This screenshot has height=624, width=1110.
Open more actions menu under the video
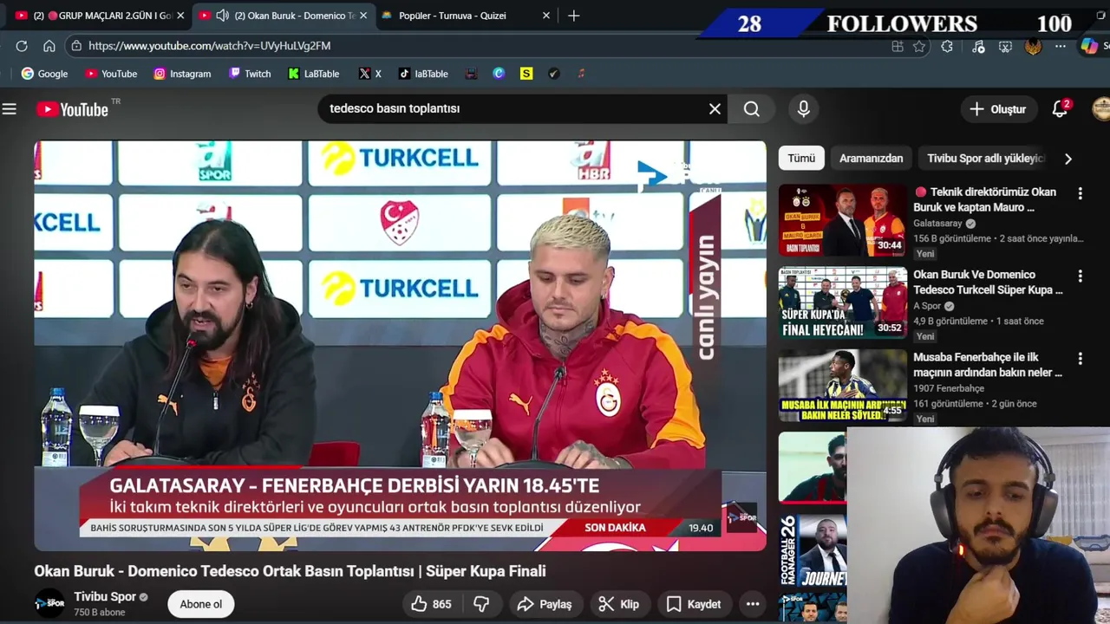[753, 604]
